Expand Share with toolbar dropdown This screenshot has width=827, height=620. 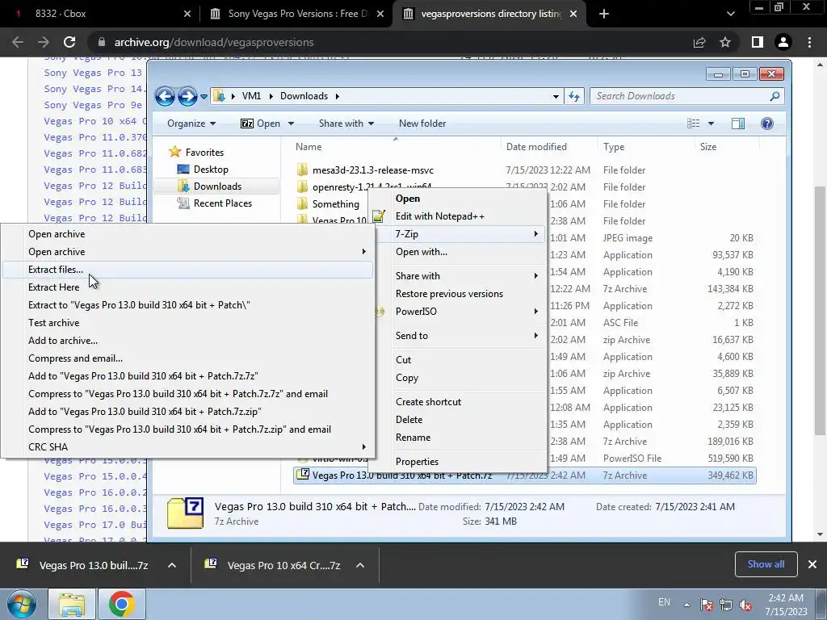pos(346,124)
